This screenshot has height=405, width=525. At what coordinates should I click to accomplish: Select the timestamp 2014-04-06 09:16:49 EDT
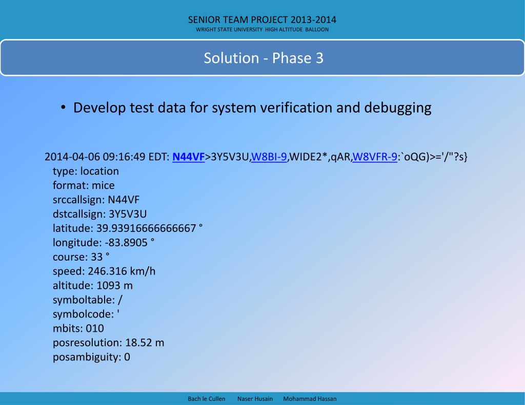107,157
